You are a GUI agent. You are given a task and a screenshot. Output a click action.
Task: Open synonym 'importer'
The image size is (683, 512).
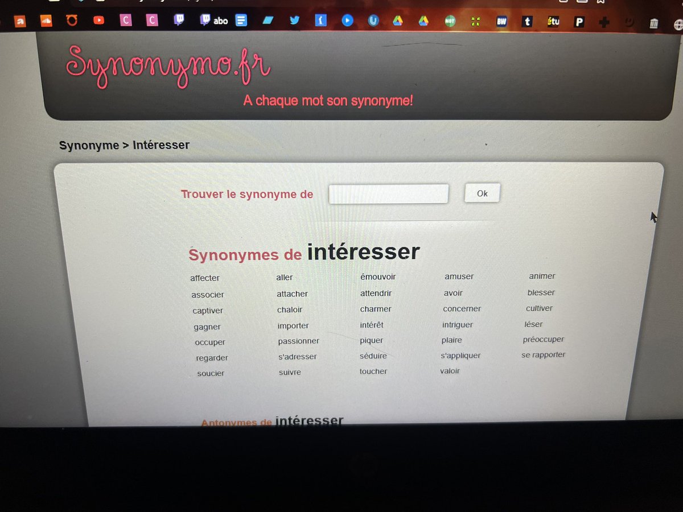293,326
